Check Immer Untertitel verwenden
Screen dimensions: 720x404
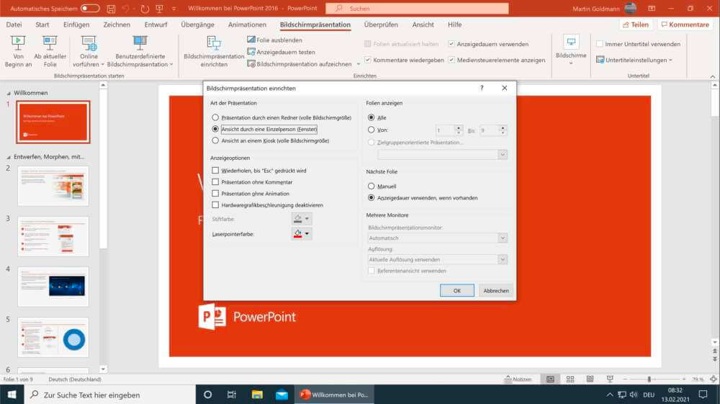click(x=599, y=44)
